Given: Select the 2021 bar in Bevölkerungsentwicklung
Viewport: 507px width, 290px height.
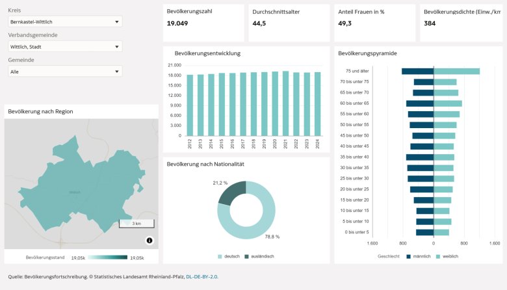Looking at the screenshot, I should point(285,103).
